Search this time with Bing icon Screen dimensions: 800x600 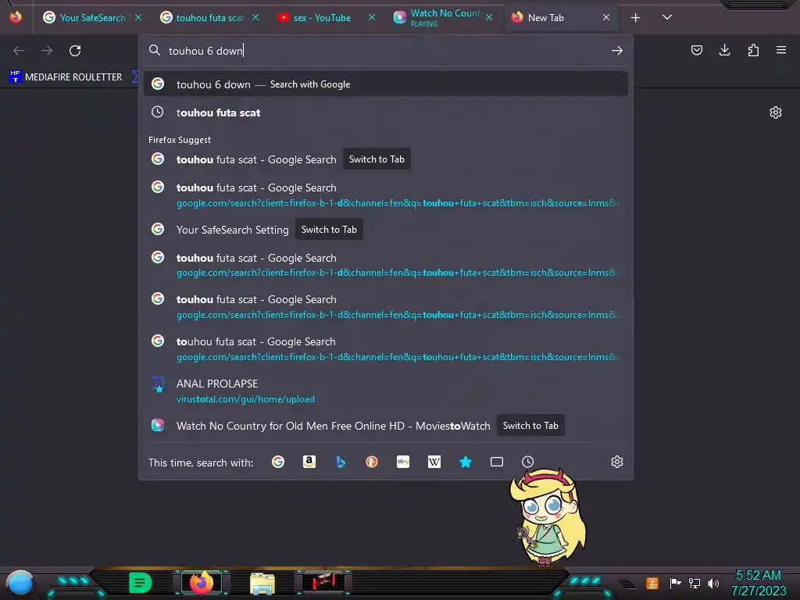pos(341,462)
